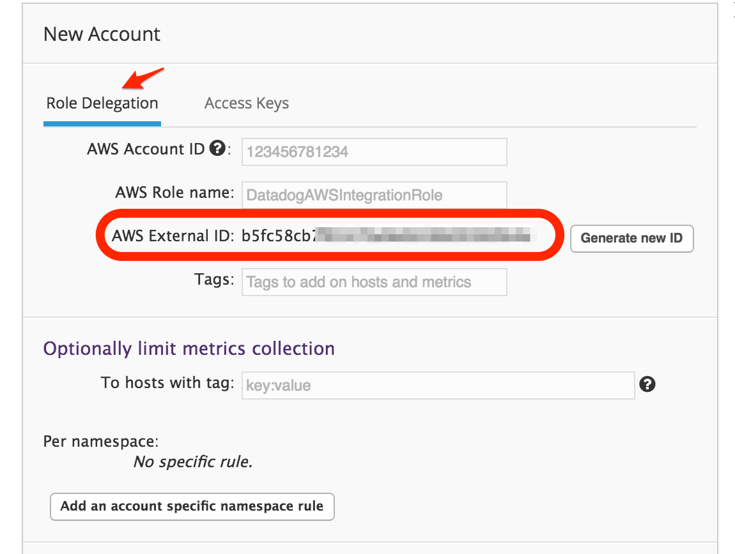This screenshot has width=735, height=554.
Task: Click the Tags input field
Action: point(374,281)
